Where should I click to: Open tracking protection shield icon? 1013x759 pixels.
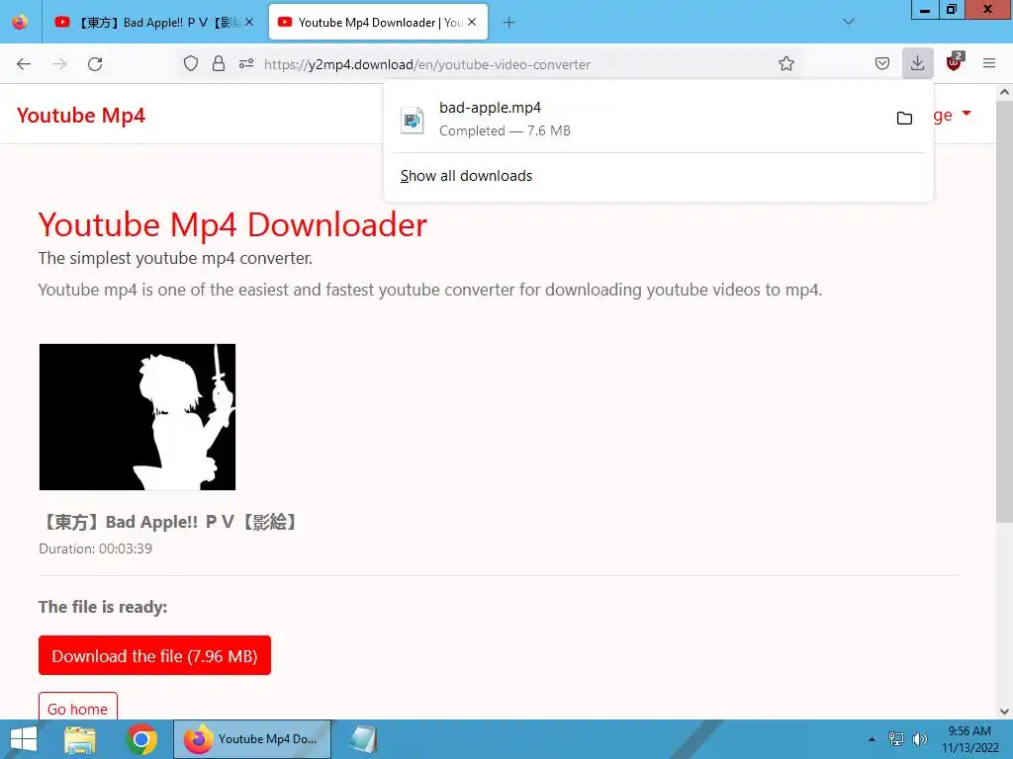point(191,64)
